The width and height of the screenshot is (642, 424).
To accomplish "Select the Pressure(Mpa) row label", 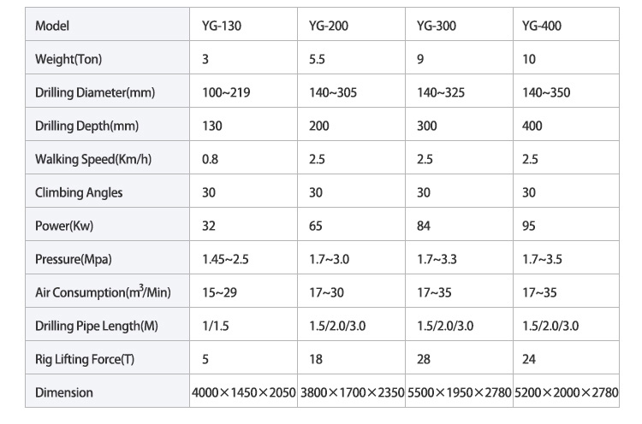I will tap(74, 259).
